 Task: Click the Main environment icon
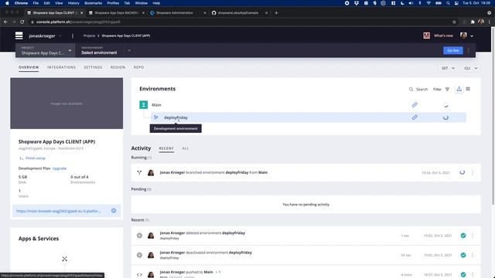pyautogui.click(x=143, y=105)
